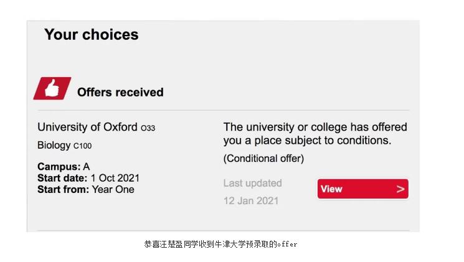
Task: Click the Conditional offer label
Action: (263, 158)
